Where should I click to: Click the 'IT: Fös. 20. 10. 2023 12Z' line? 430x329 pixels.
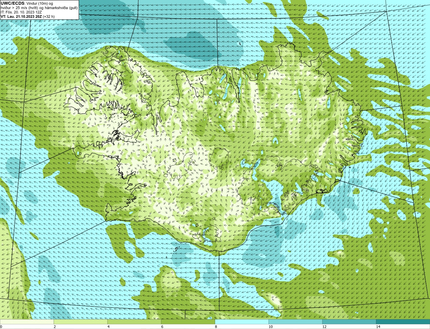[x=21, y=12]
